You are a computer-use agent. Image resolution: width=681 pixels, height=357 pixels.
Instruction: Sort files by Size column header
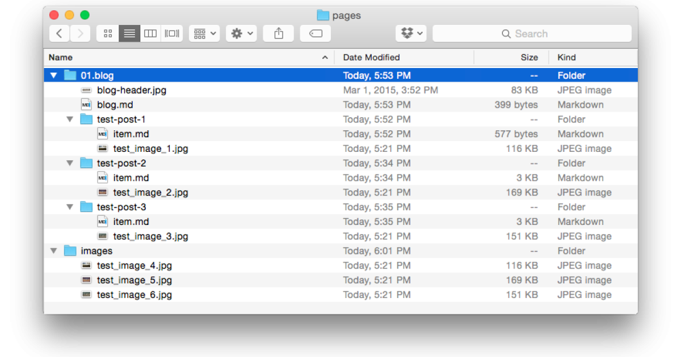[x=529, y=57]
